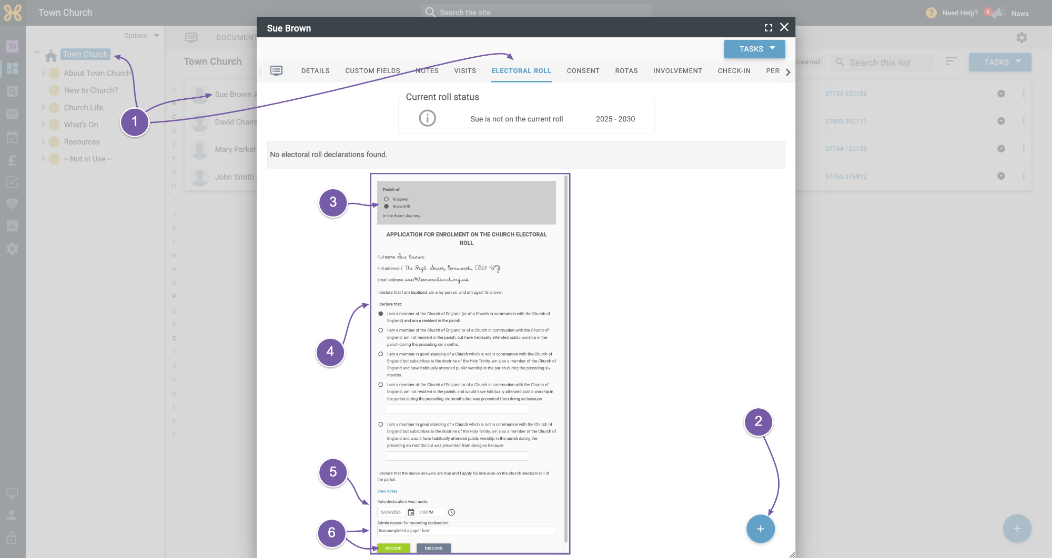Select the Boxworth parish radio button
The width and height of the screenshot is (1052, 558).
click(x=386, y=206)
